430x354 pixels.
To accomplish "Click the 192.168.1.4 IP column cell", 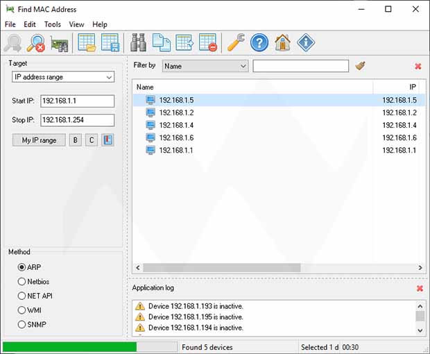I will [x=399, y=125].
